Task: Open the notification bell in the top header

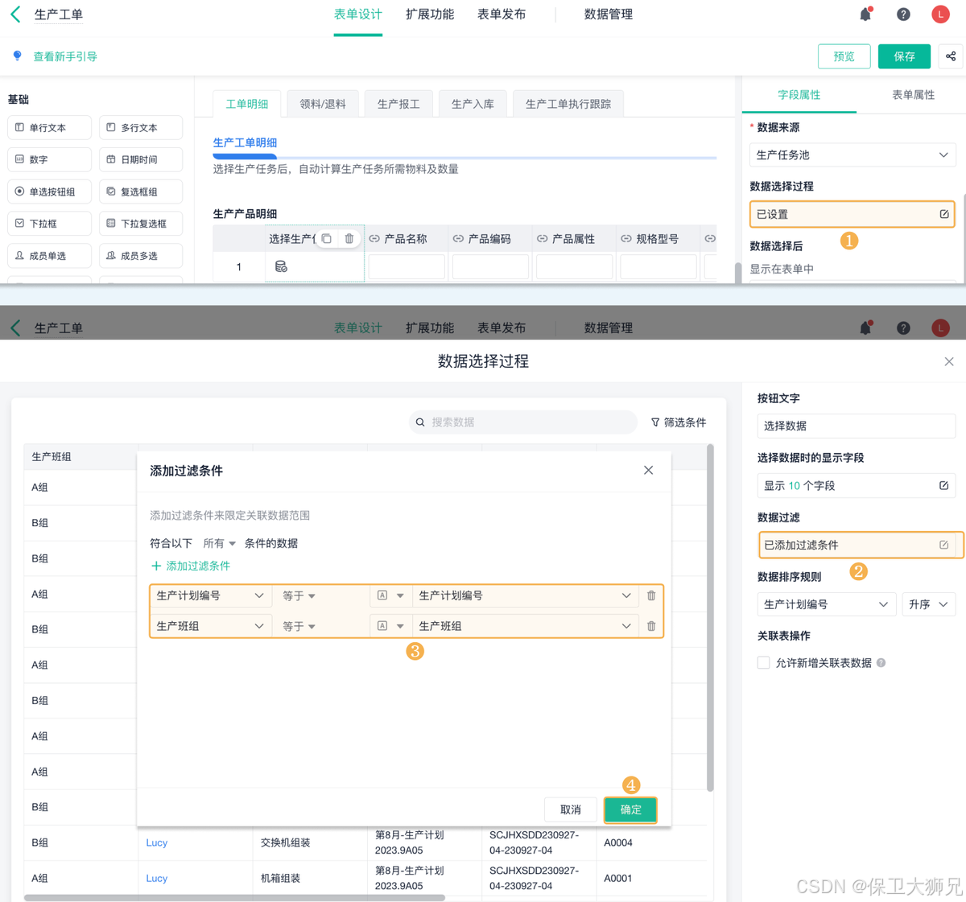Action: pos(866,14)
